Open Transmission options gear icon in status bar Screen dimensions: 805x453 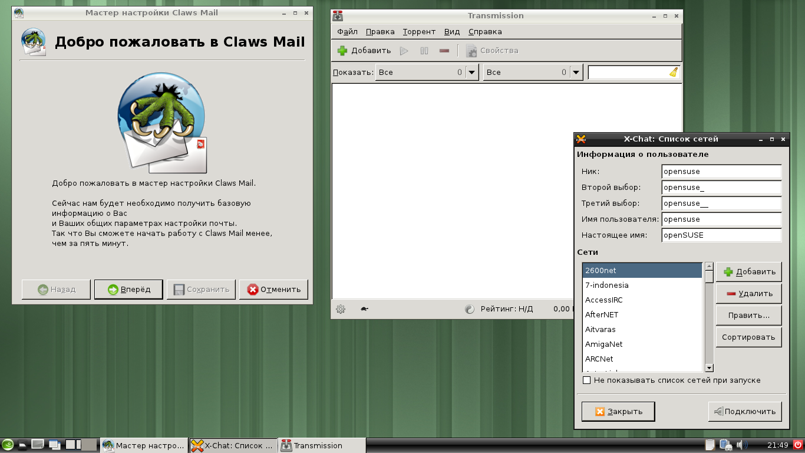[340, 308]
